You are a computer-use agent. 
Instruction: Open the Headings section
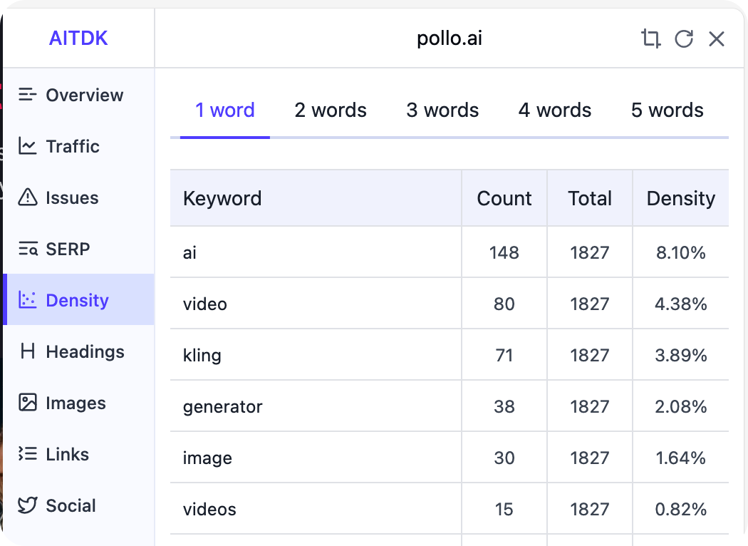point(78,351)
